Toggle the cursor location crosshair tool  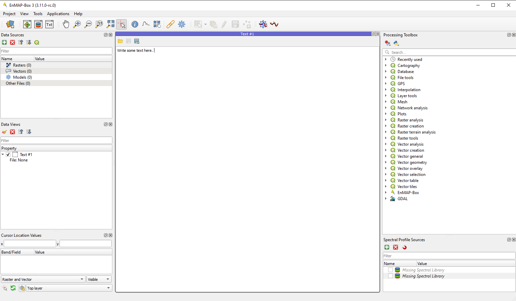pos(121,24)
